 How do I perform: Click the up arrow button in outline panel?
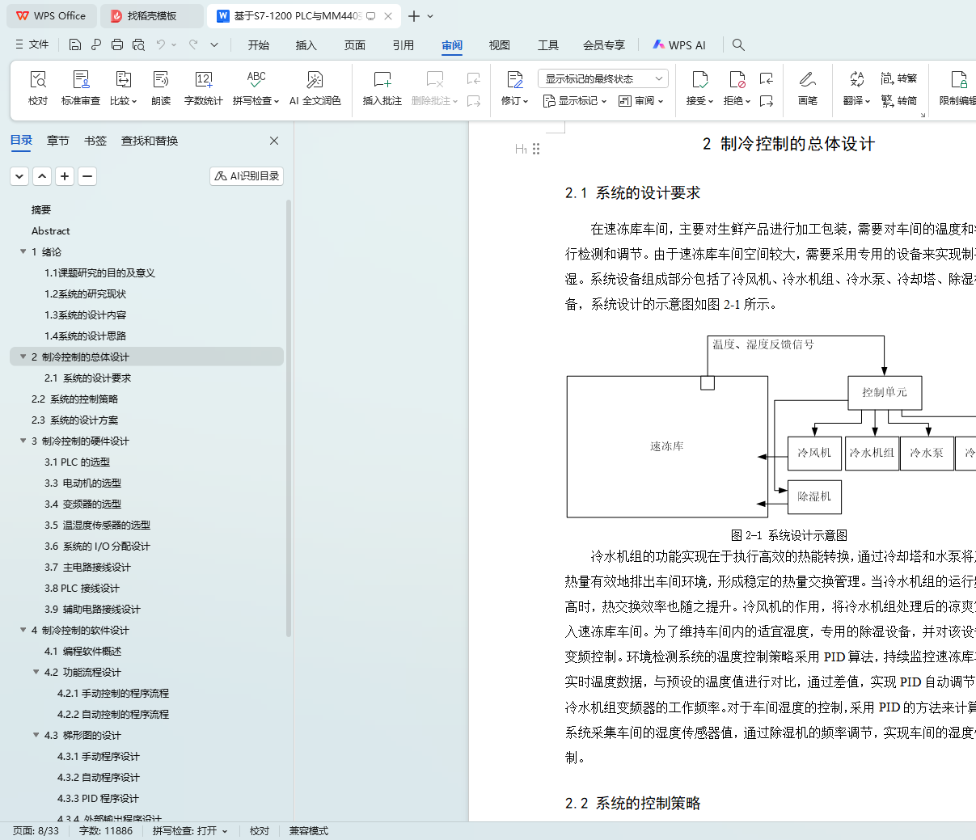click(x=42, y=175)
